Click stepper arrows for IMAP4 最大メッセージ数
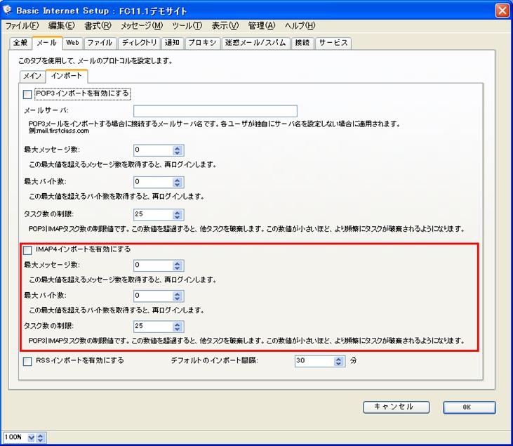 178,265
